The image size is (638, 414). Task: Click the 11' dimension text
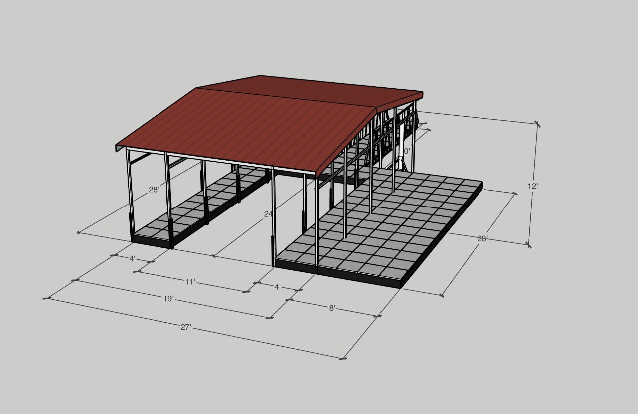[x=190, y=282]
